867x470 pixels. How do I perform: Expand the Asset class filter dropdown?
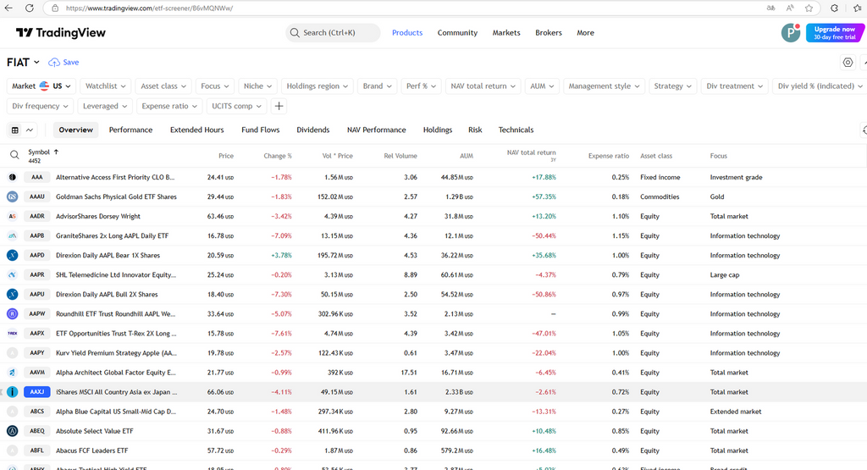[163, 86]
